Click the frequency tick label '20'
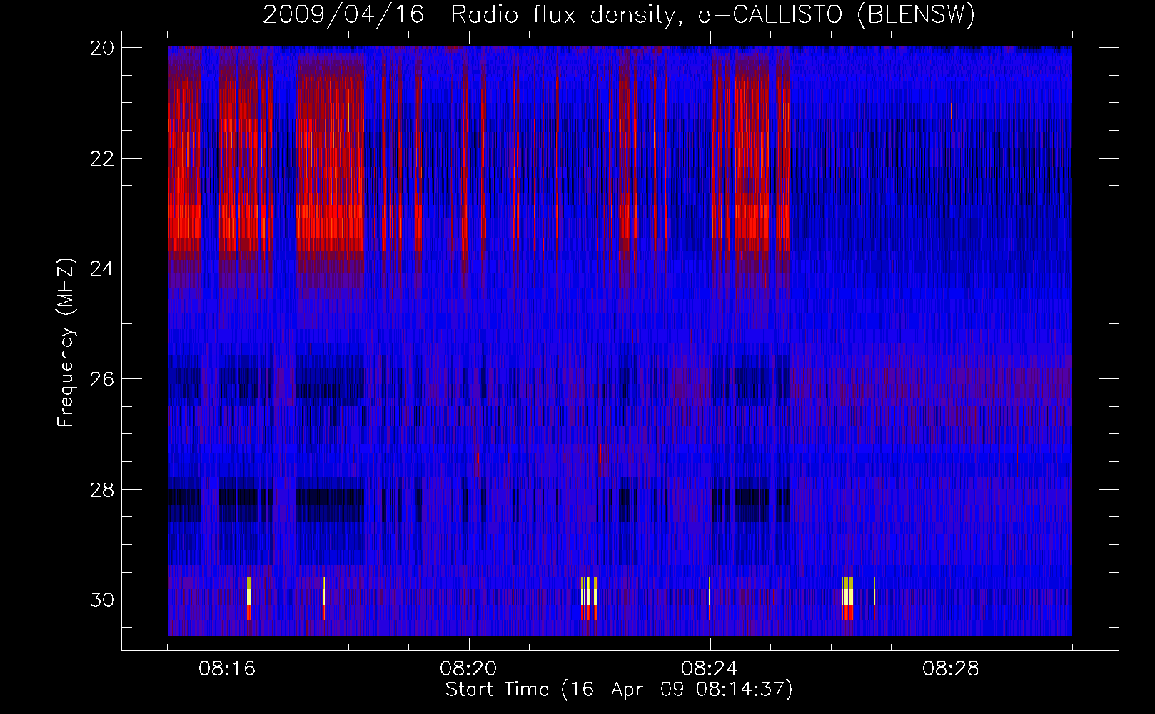 (x=102, y=48)
